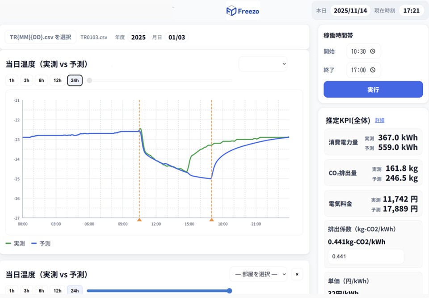Open clock picker for 終了 time
Viewport: 429px width, 298px height.
coord(373,70)
